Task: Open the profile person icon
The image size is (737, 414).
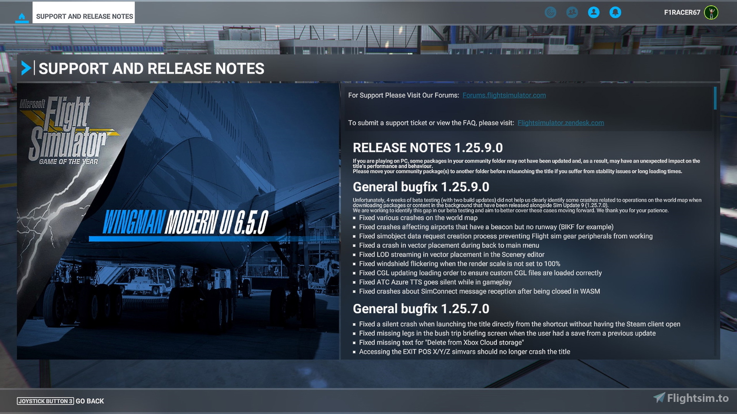Action: [594, 12]
